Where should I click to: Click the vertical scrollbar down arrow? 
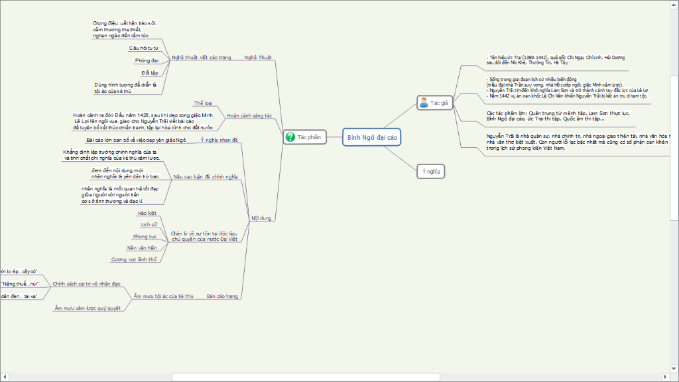(674, 369)
